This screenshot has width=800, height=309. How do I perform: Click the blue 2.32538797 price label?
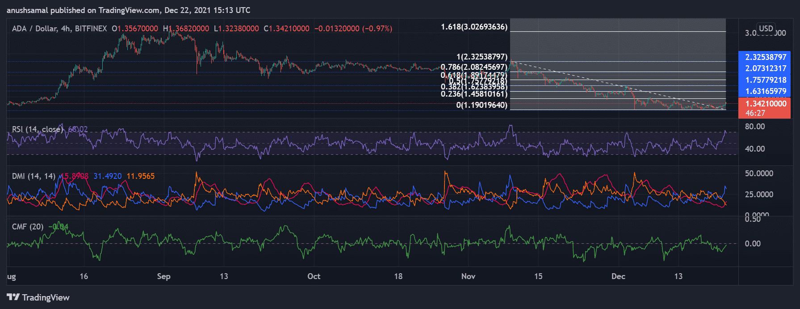click(765, 57)
